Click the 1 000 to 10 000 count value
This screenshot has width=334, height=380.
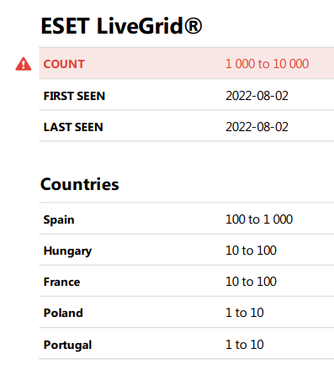267,64
